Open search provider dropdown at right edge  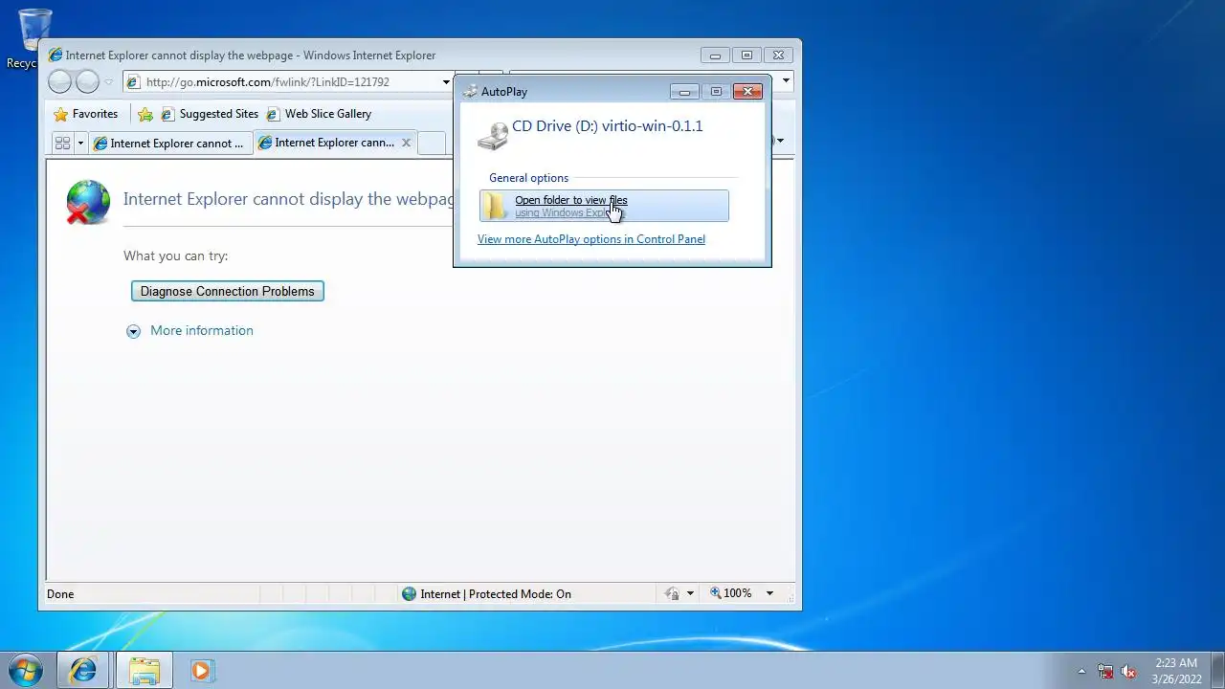click(786, 81)
